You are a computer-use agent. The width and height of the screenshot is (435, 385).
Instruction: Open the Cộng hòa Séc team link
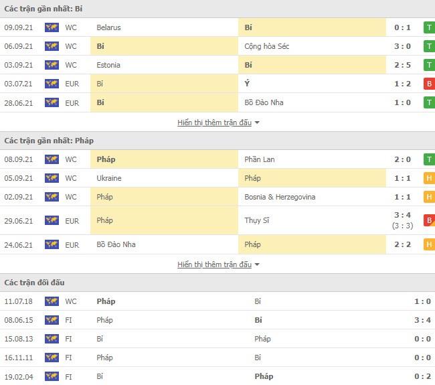266,46
